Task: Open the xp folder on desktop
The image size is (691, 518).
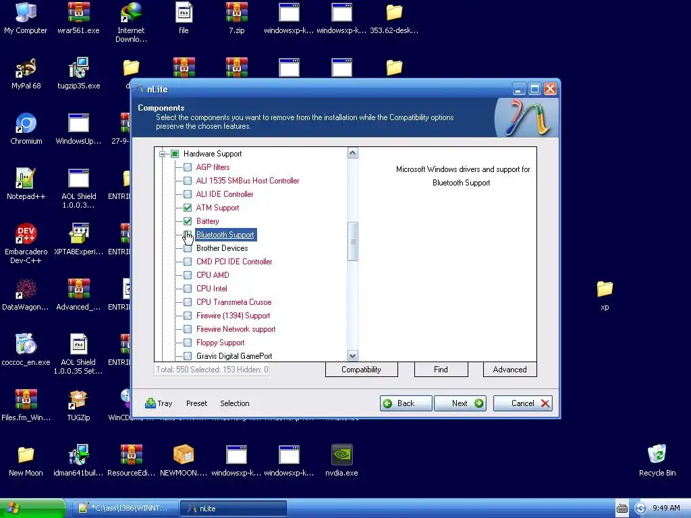Action: click(x=605, y=295)
